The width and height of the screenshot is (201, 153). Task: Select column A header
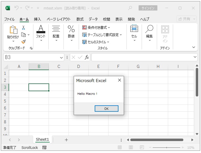[x=19, y=67]
